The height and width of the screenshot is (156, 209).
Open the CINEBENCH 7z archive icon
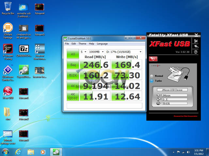(x=24, y=51)
